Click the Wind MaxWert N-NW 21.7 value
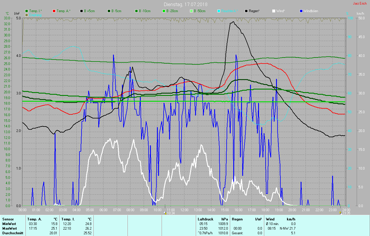The width and height of the screenshot is (370, 236). pos(285,228)
